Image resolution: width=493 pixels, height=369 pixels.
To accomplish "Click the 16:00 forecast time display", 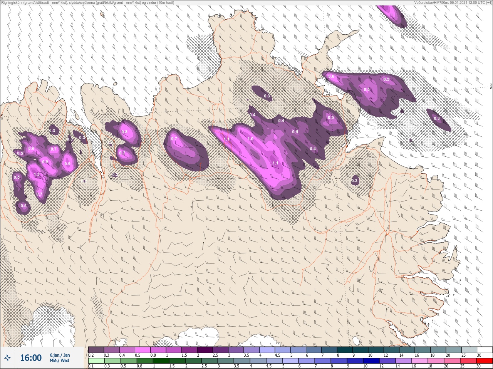I will pos(31,358).
